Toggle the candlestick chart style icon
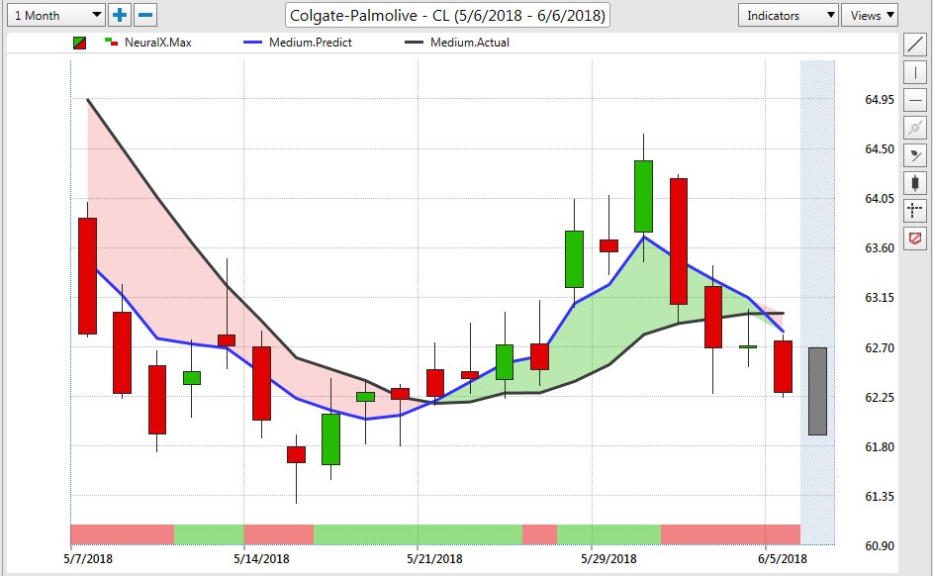 coord(914,183)
